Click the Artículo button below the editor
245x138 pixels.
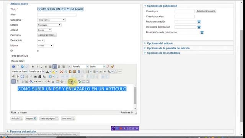pos(17,118)
